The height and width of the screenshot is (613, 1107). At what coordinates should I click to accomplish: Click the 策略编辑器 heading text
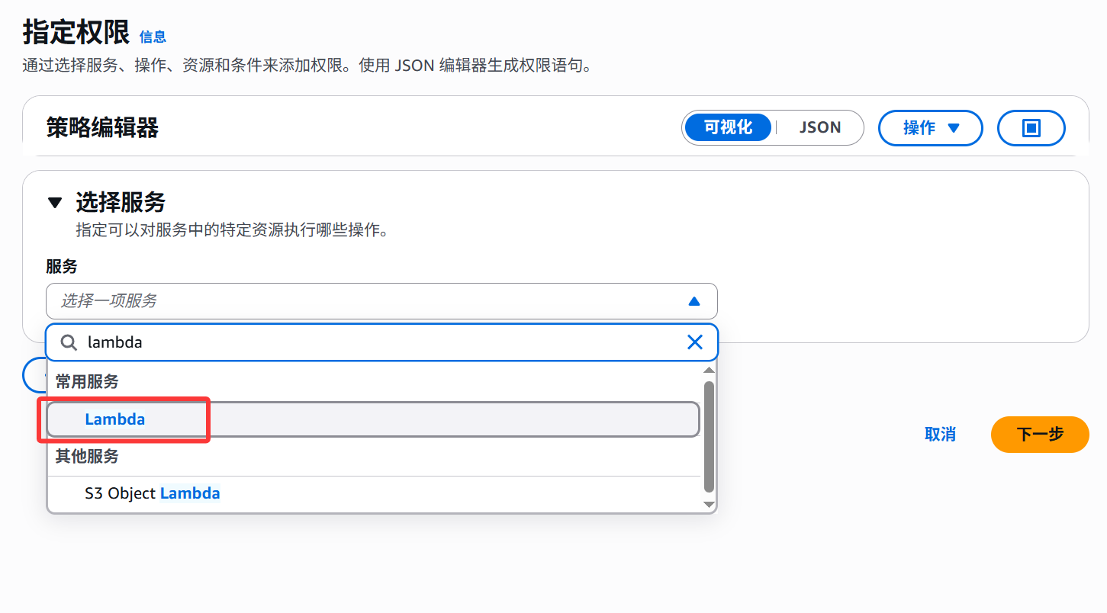click(102, 128)
